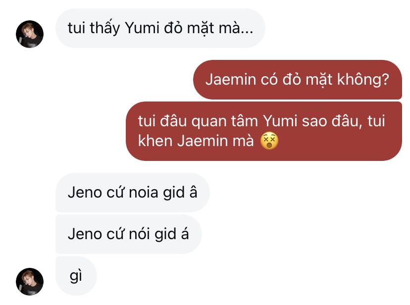Click the words "quan tâm" in the red message
The width and height of the screenshot is (410, 305).
click(225, 122)
